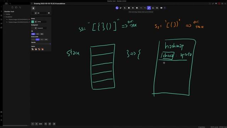Bring selection to front layer
The image size is (227, 128).
[x=43, y=49]
